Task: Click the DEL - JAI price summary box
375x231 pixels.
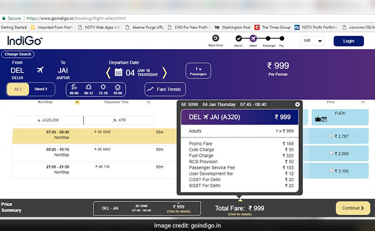Action: pyautogui.click(x=147, y=208)
